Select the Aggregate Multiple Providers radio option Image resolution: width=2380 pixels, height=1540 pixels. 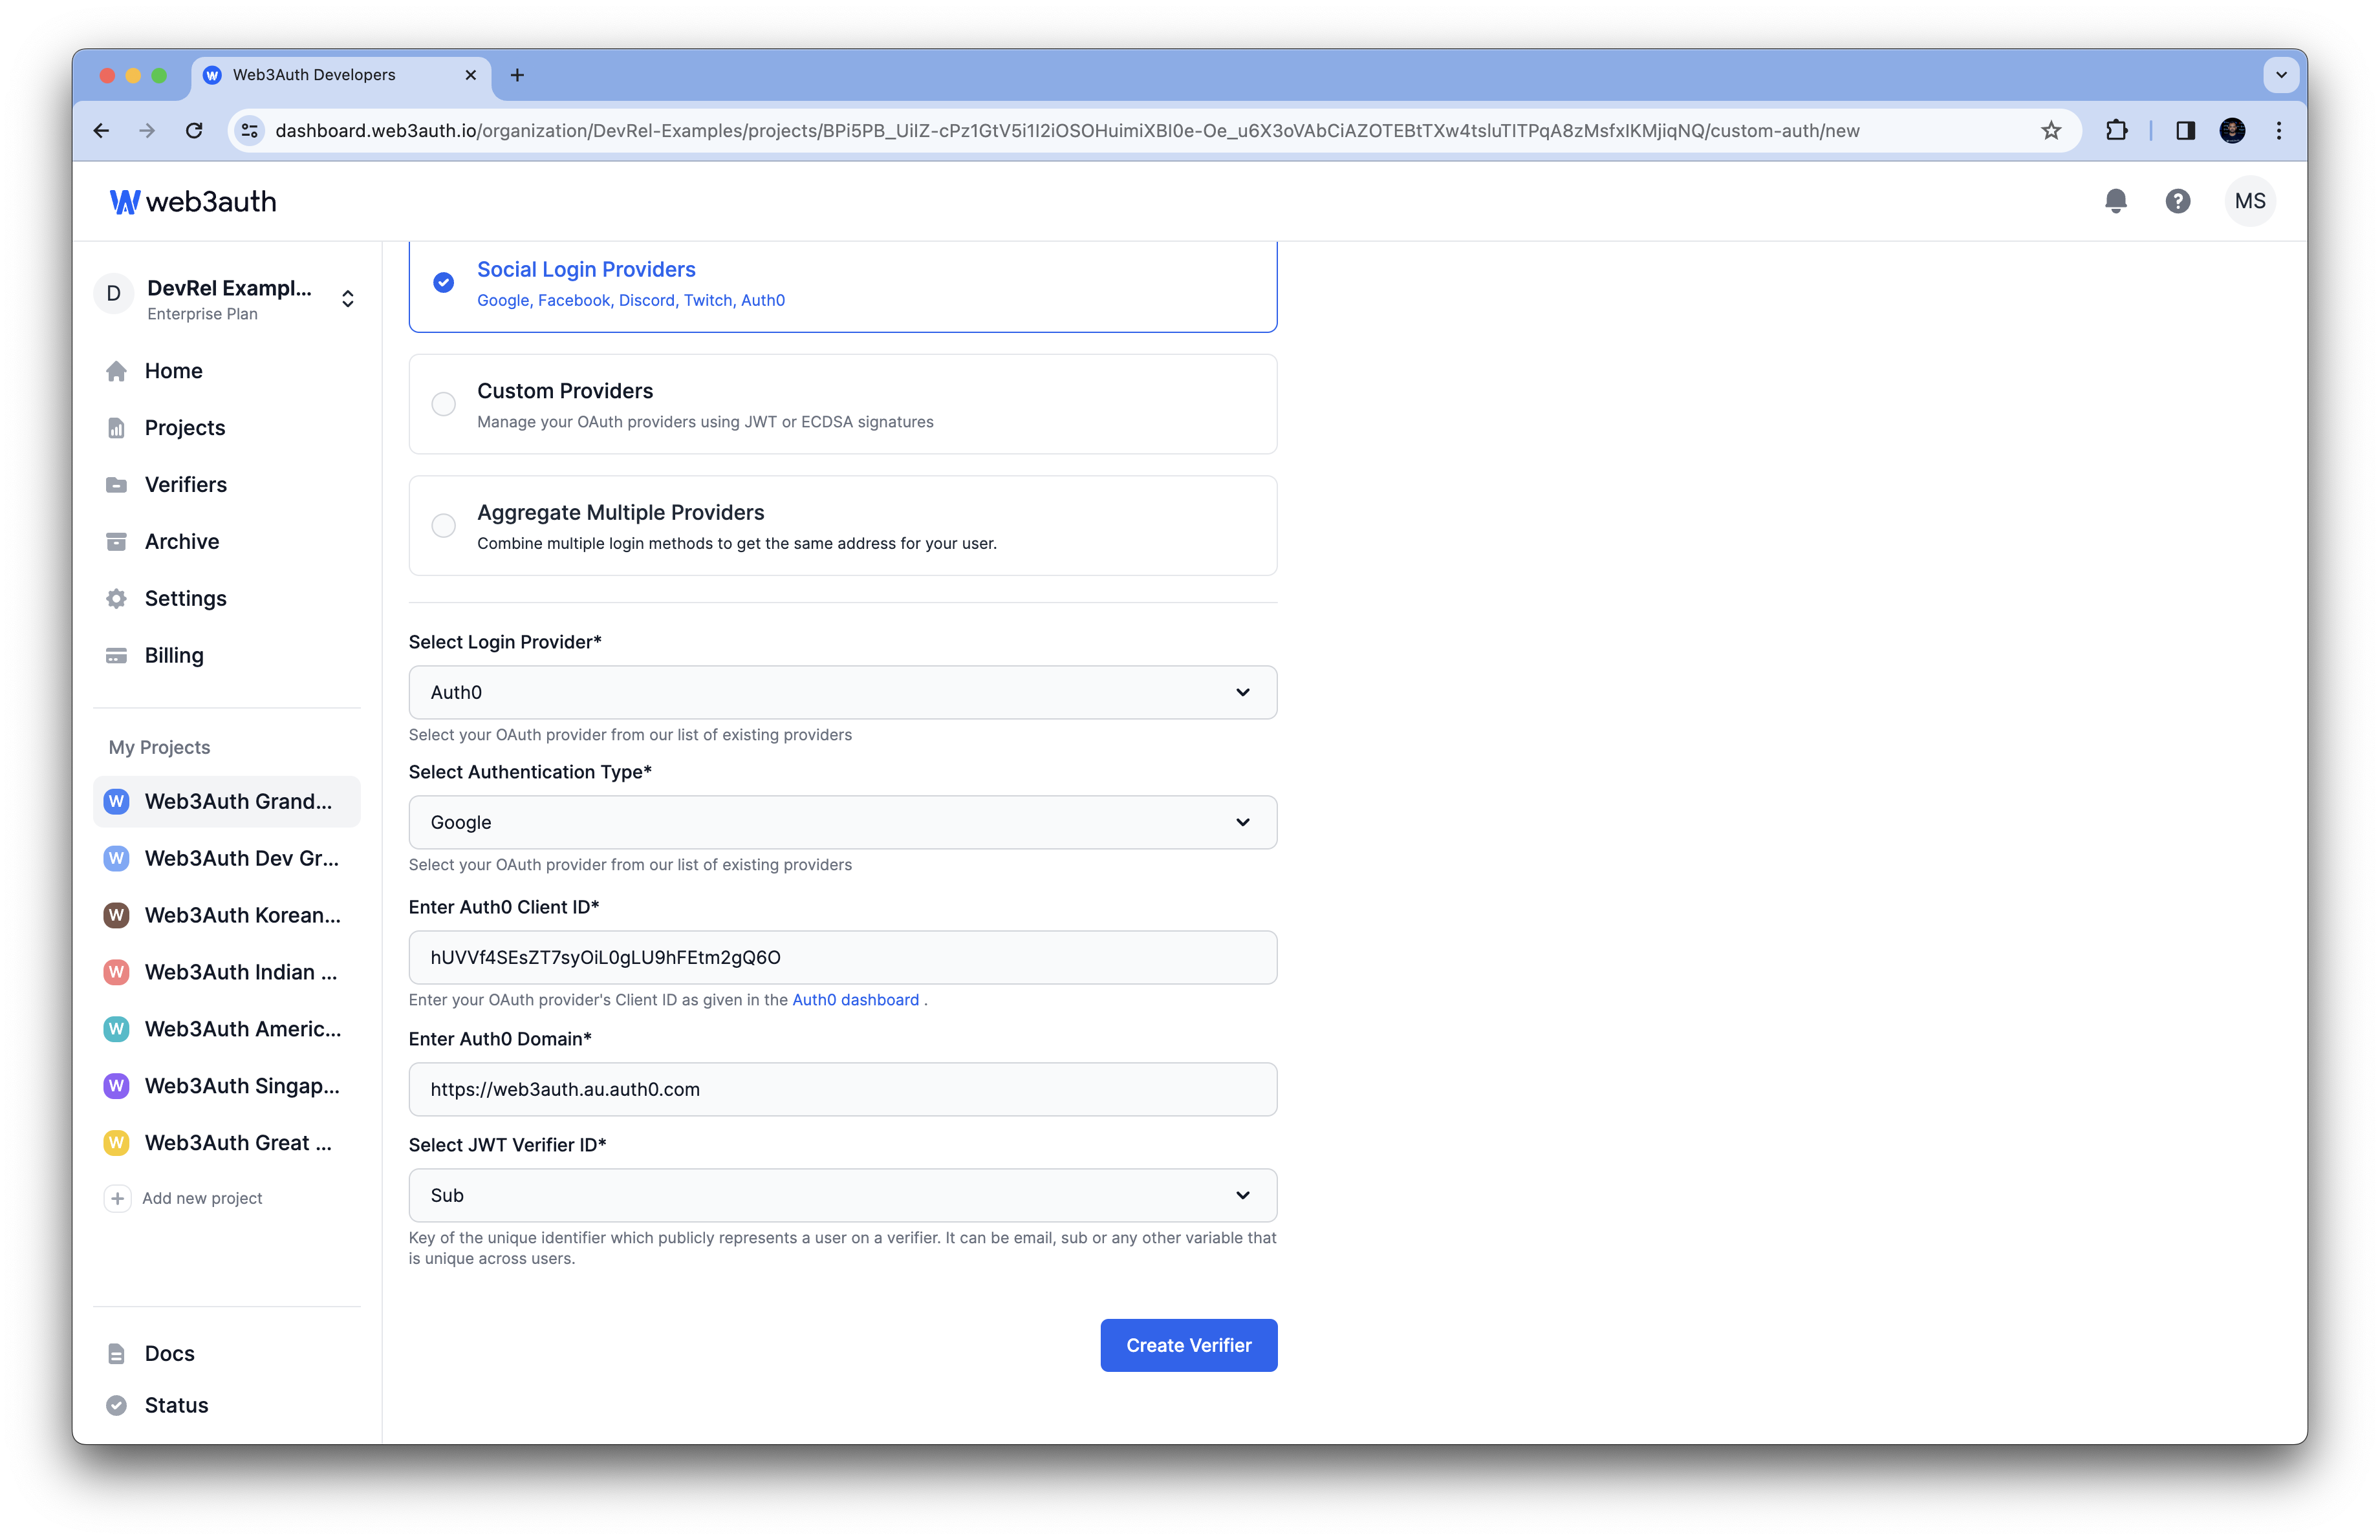[444, 526]
